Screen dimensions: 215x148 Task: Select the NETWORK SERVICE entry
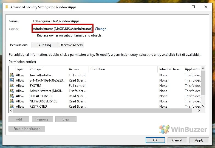pos(105,101)
